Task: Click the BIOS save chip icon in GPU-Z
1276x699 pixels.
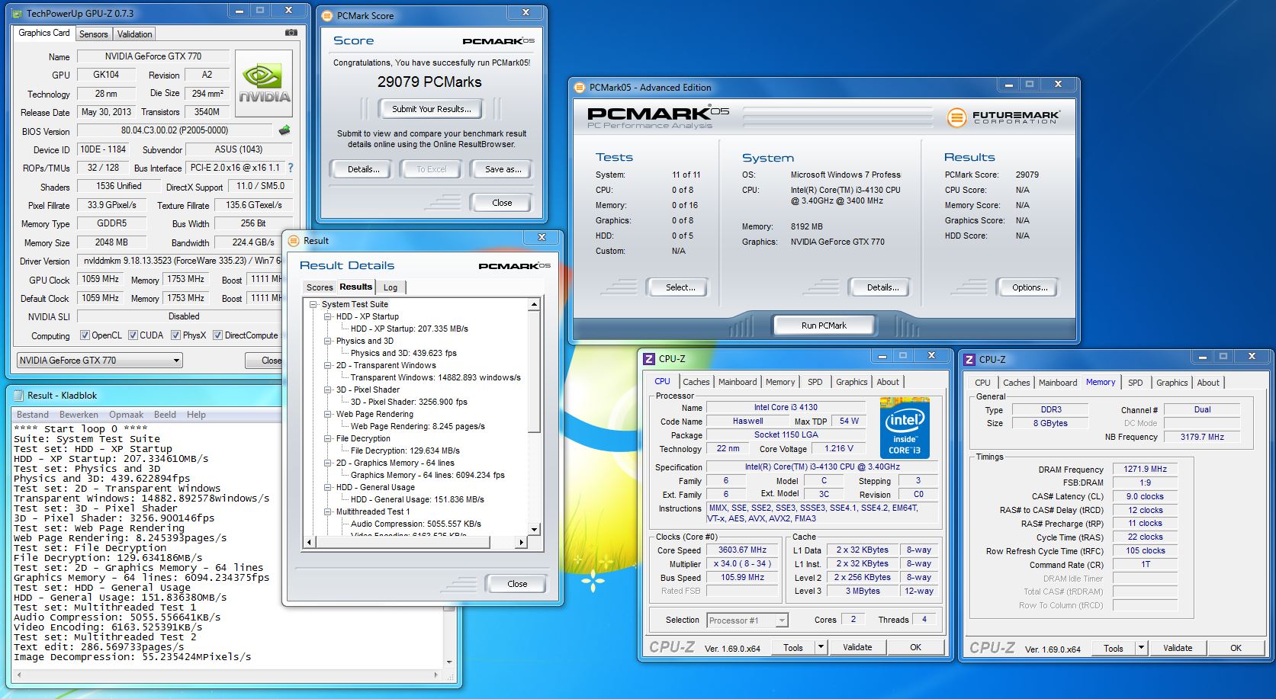Action: [284, 130]
